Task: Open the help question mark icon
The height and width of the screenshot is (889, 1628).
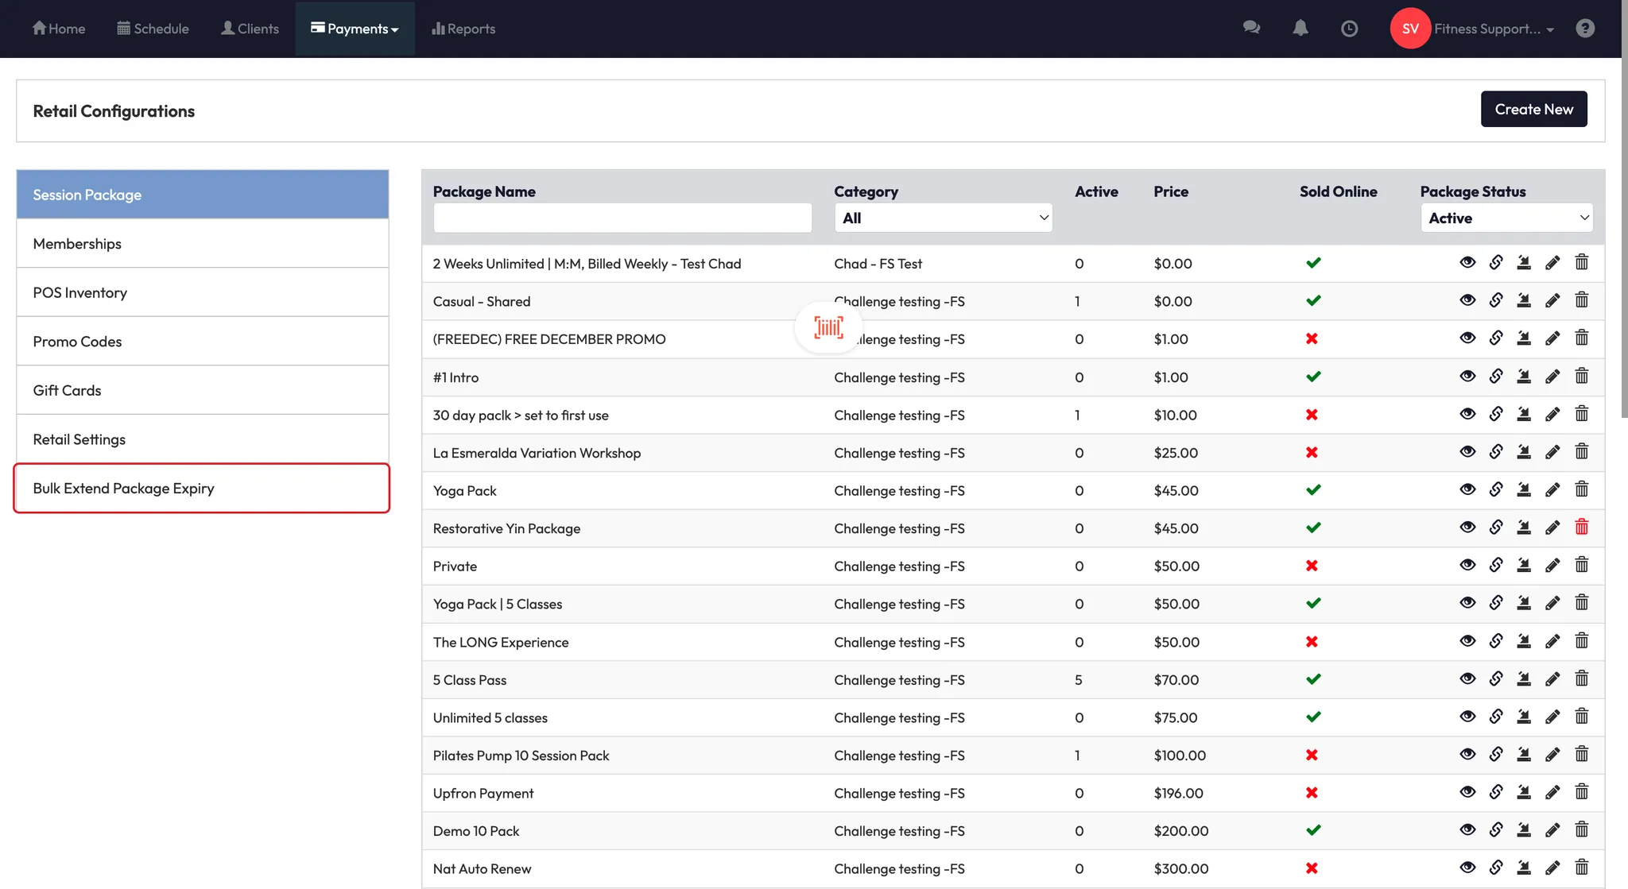Action: (x=1584, y=29)
